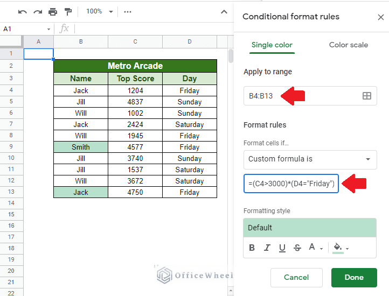Select column D header

(x=190, y=41)
